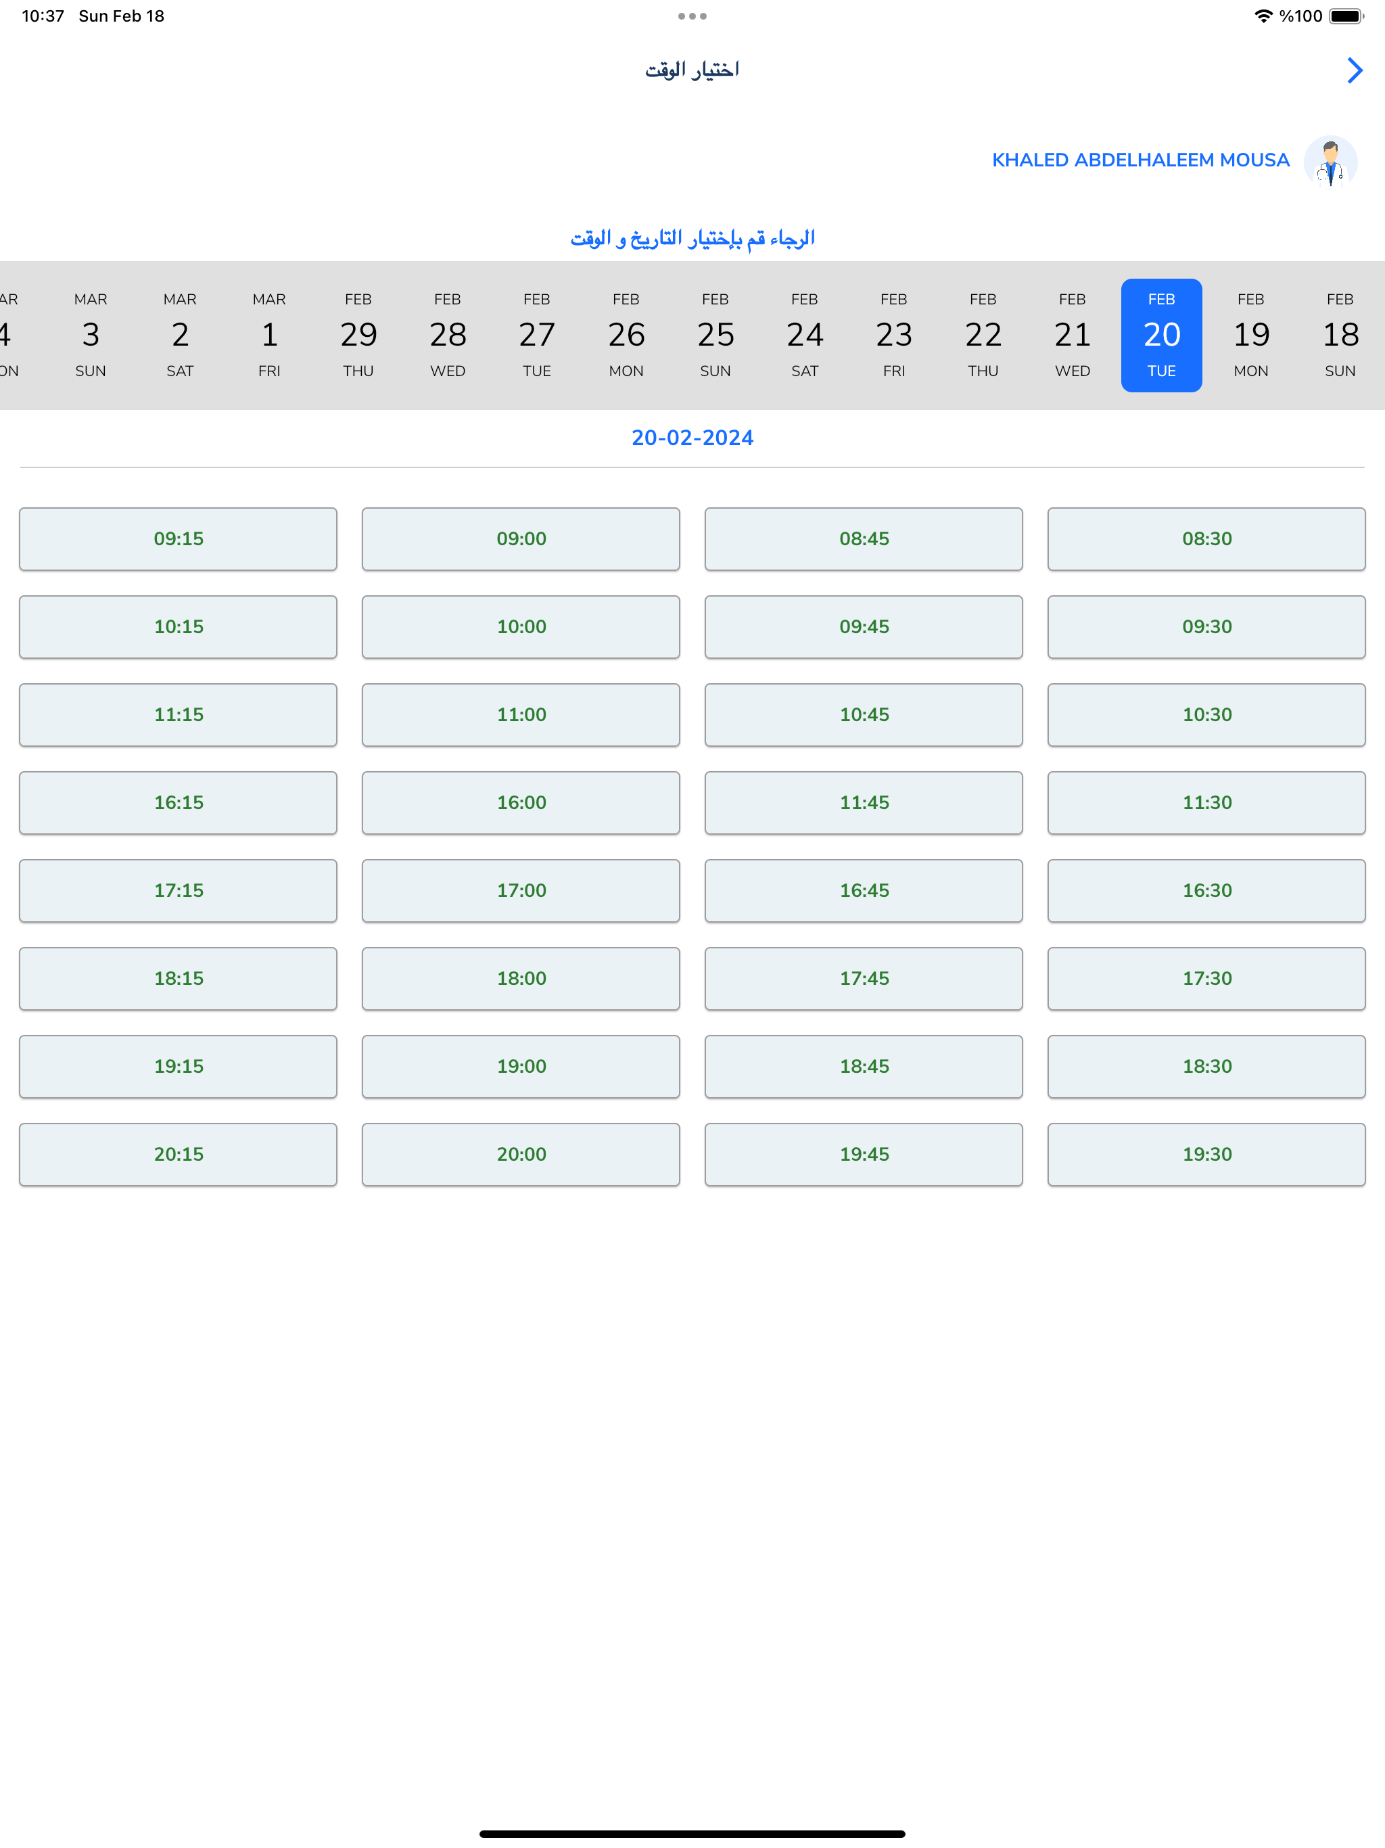Select the 11:45 slot
This screenshot has height=1848, width=1385.
coord(864,803)
